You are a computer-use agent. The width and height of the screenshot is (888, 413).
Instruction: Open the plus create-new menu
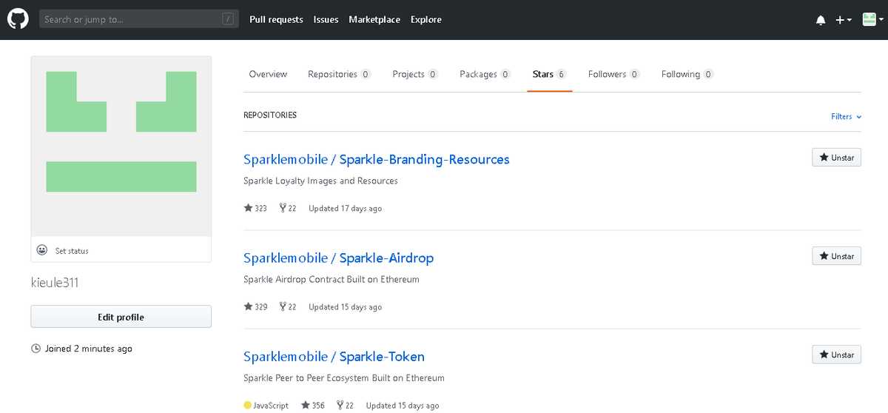[844, 20]
